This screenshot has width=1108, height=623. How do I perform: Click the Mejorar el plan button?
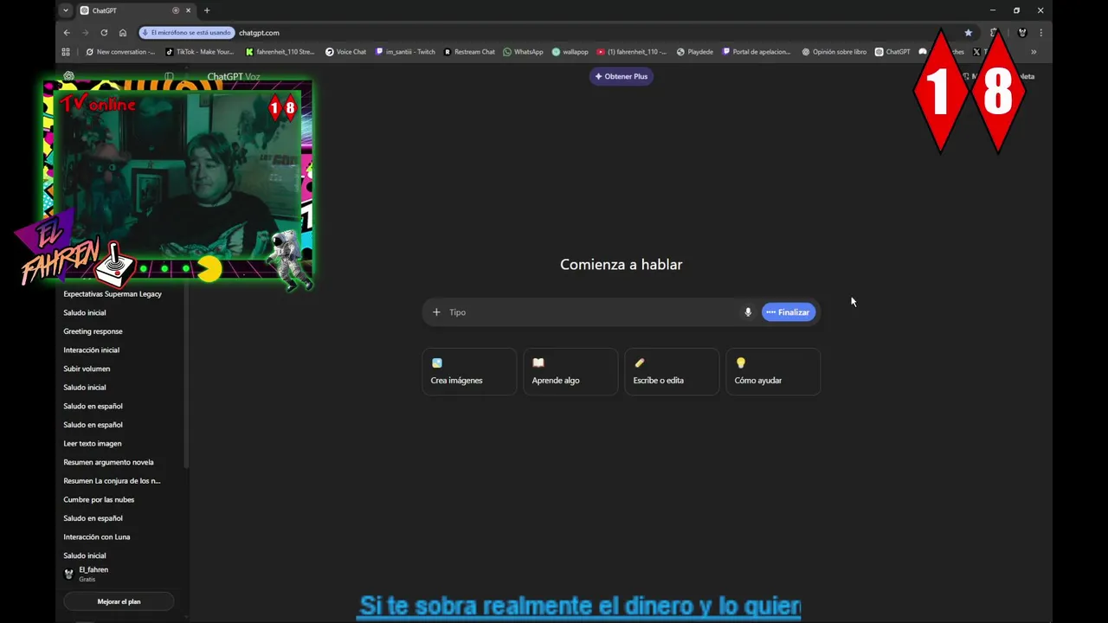(119, 601)
